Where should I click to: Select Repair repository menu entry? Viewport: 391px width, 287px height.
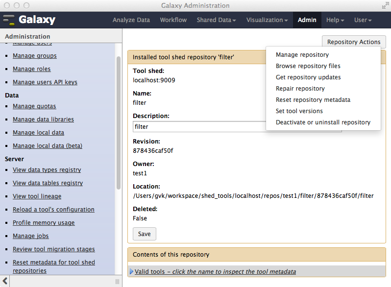tap(300, 89)
